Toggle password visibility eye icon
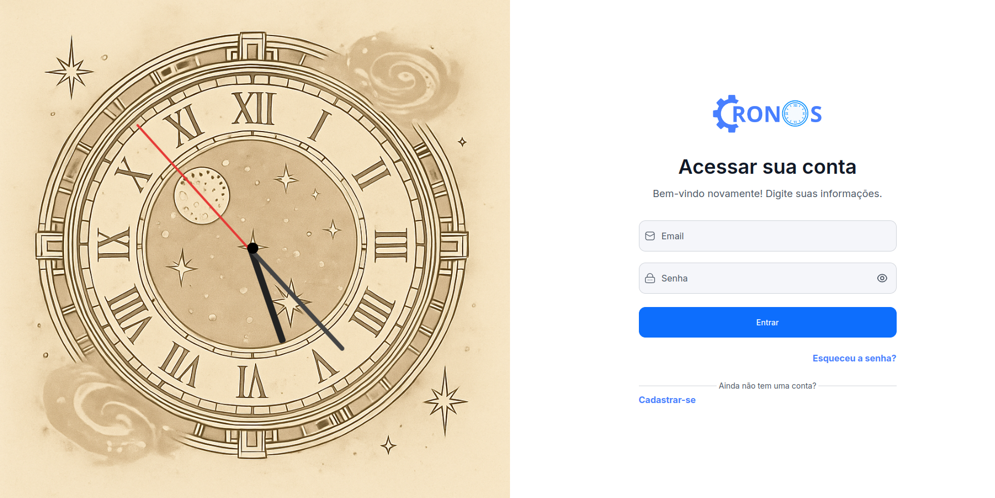 (882, 278)
